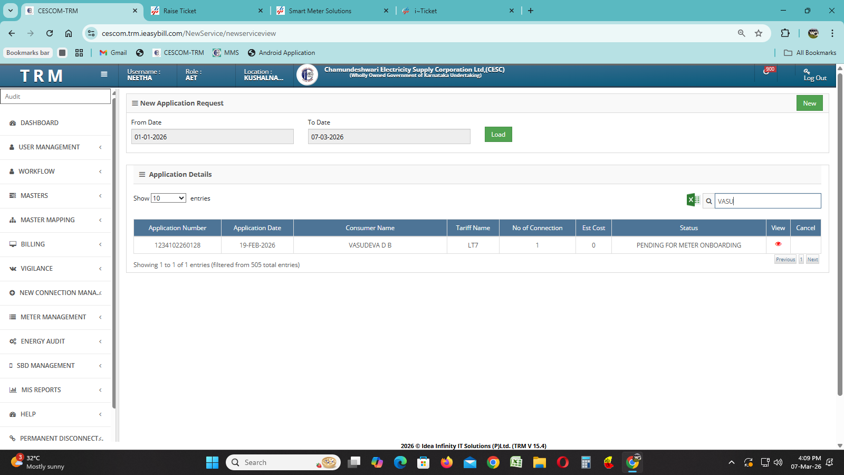The image size is (844, 475).
Task: Toggle the sidebar hamburger menu
Action: [x=104, y=74]
